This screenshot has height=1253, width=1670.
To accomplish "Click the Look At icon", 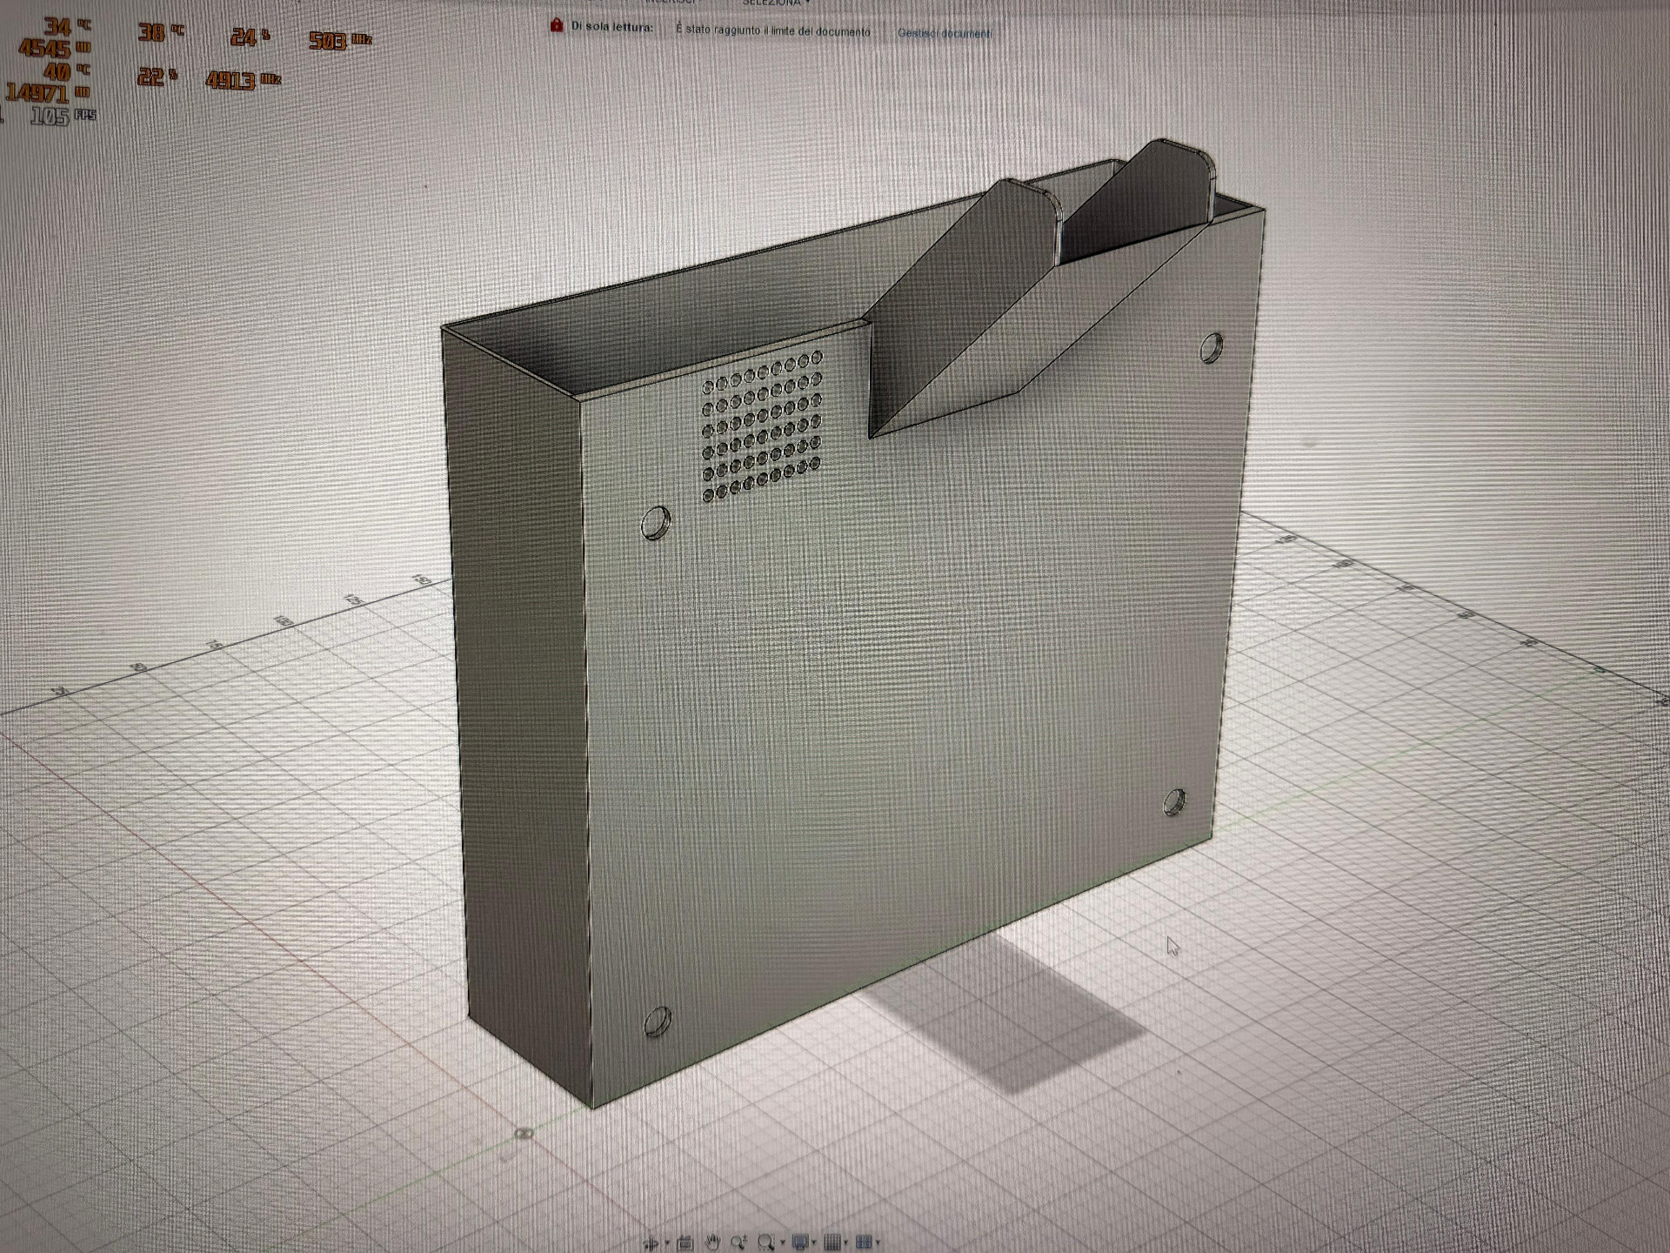I will point(685,1243).
